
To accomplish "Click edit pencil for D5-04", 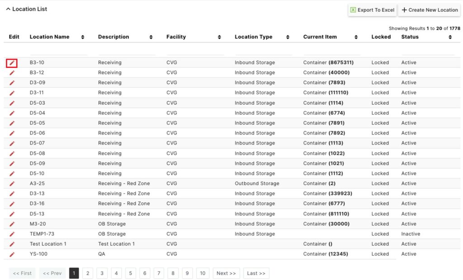I will tap(12, 113).
